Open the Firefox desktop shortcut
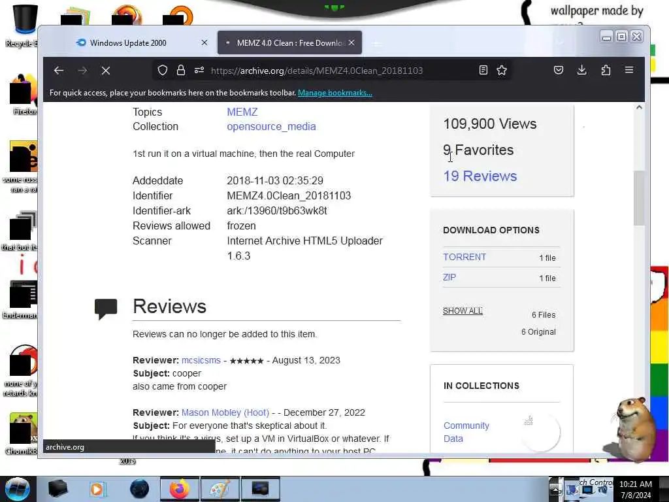This screenshot has height=502, width=669. pyautogui.click(x=24, y=95)
